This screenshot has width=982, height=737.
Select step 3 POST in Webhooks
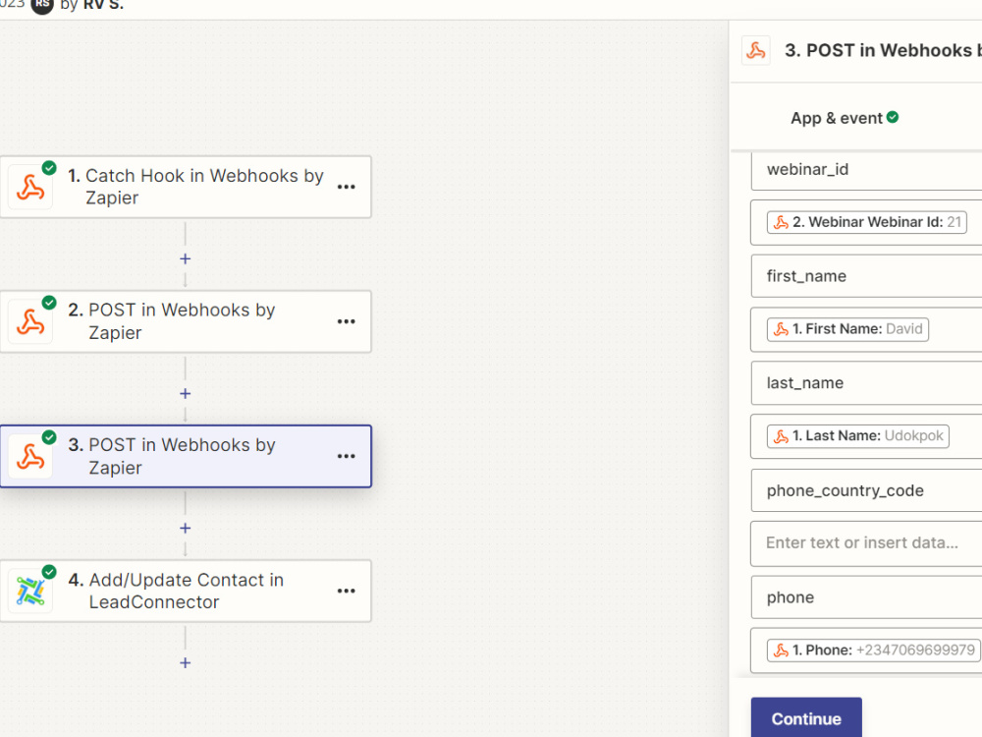186,456
